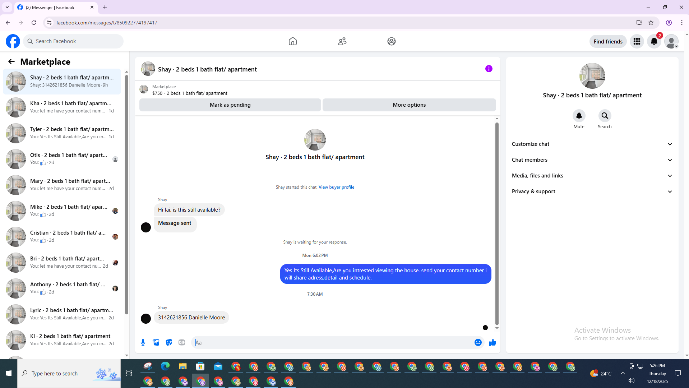Send a thumbs-up like

point(493,342)
